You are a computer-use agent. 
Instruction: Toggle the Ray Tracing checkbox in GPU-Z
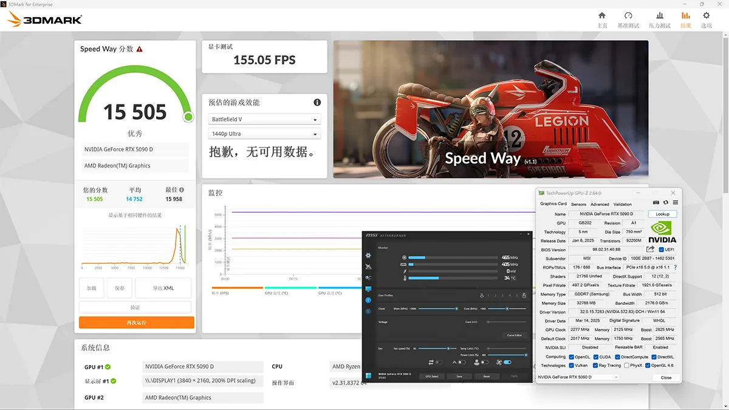pos(596,366)
